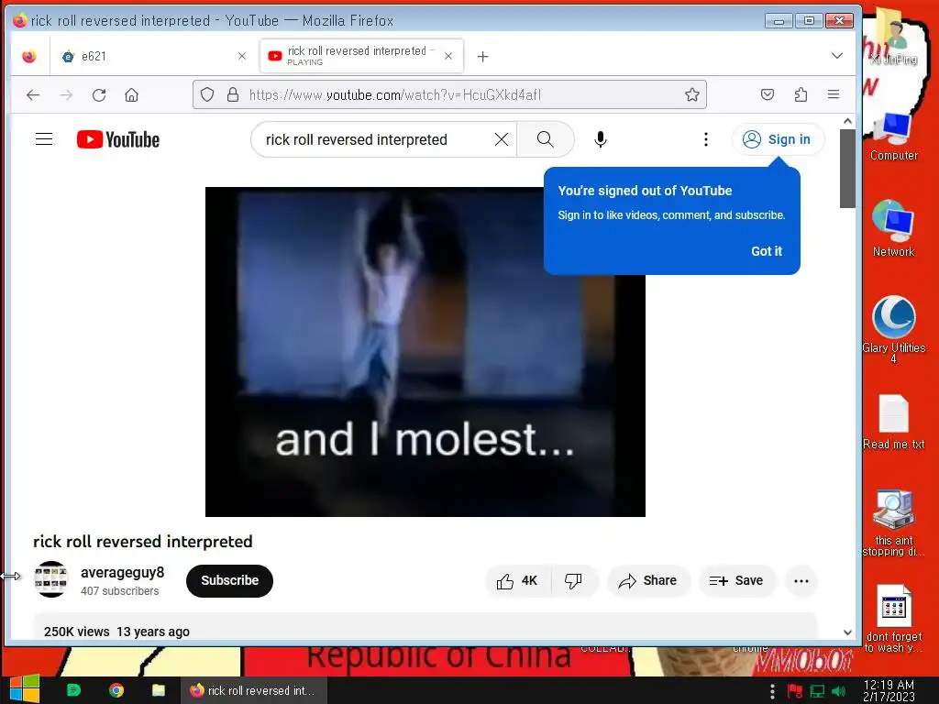Go forward in Firefox

[x=66, y=94]
